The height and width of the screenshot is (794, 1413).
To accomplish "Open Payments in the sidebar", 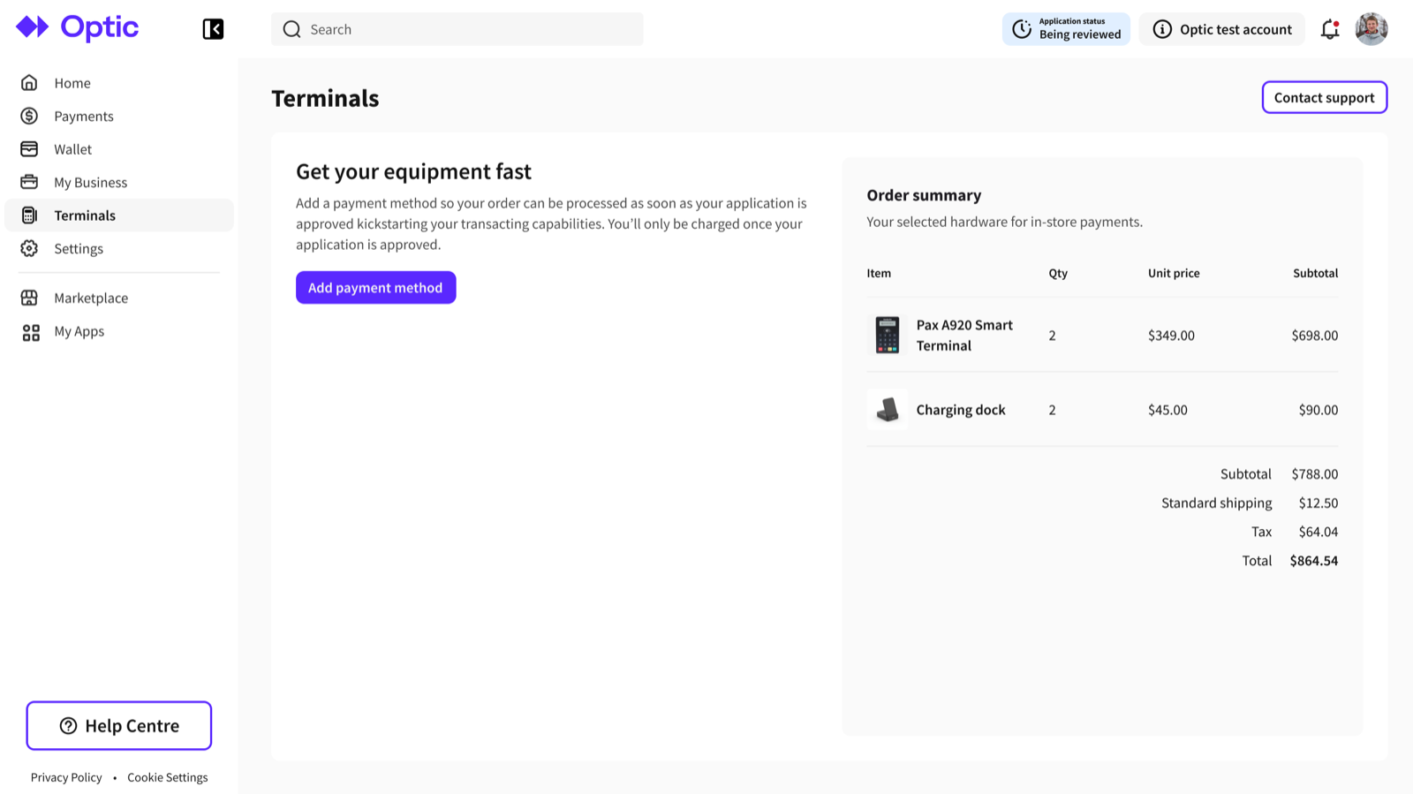I will pyautogui.click(x=119, y=116).
